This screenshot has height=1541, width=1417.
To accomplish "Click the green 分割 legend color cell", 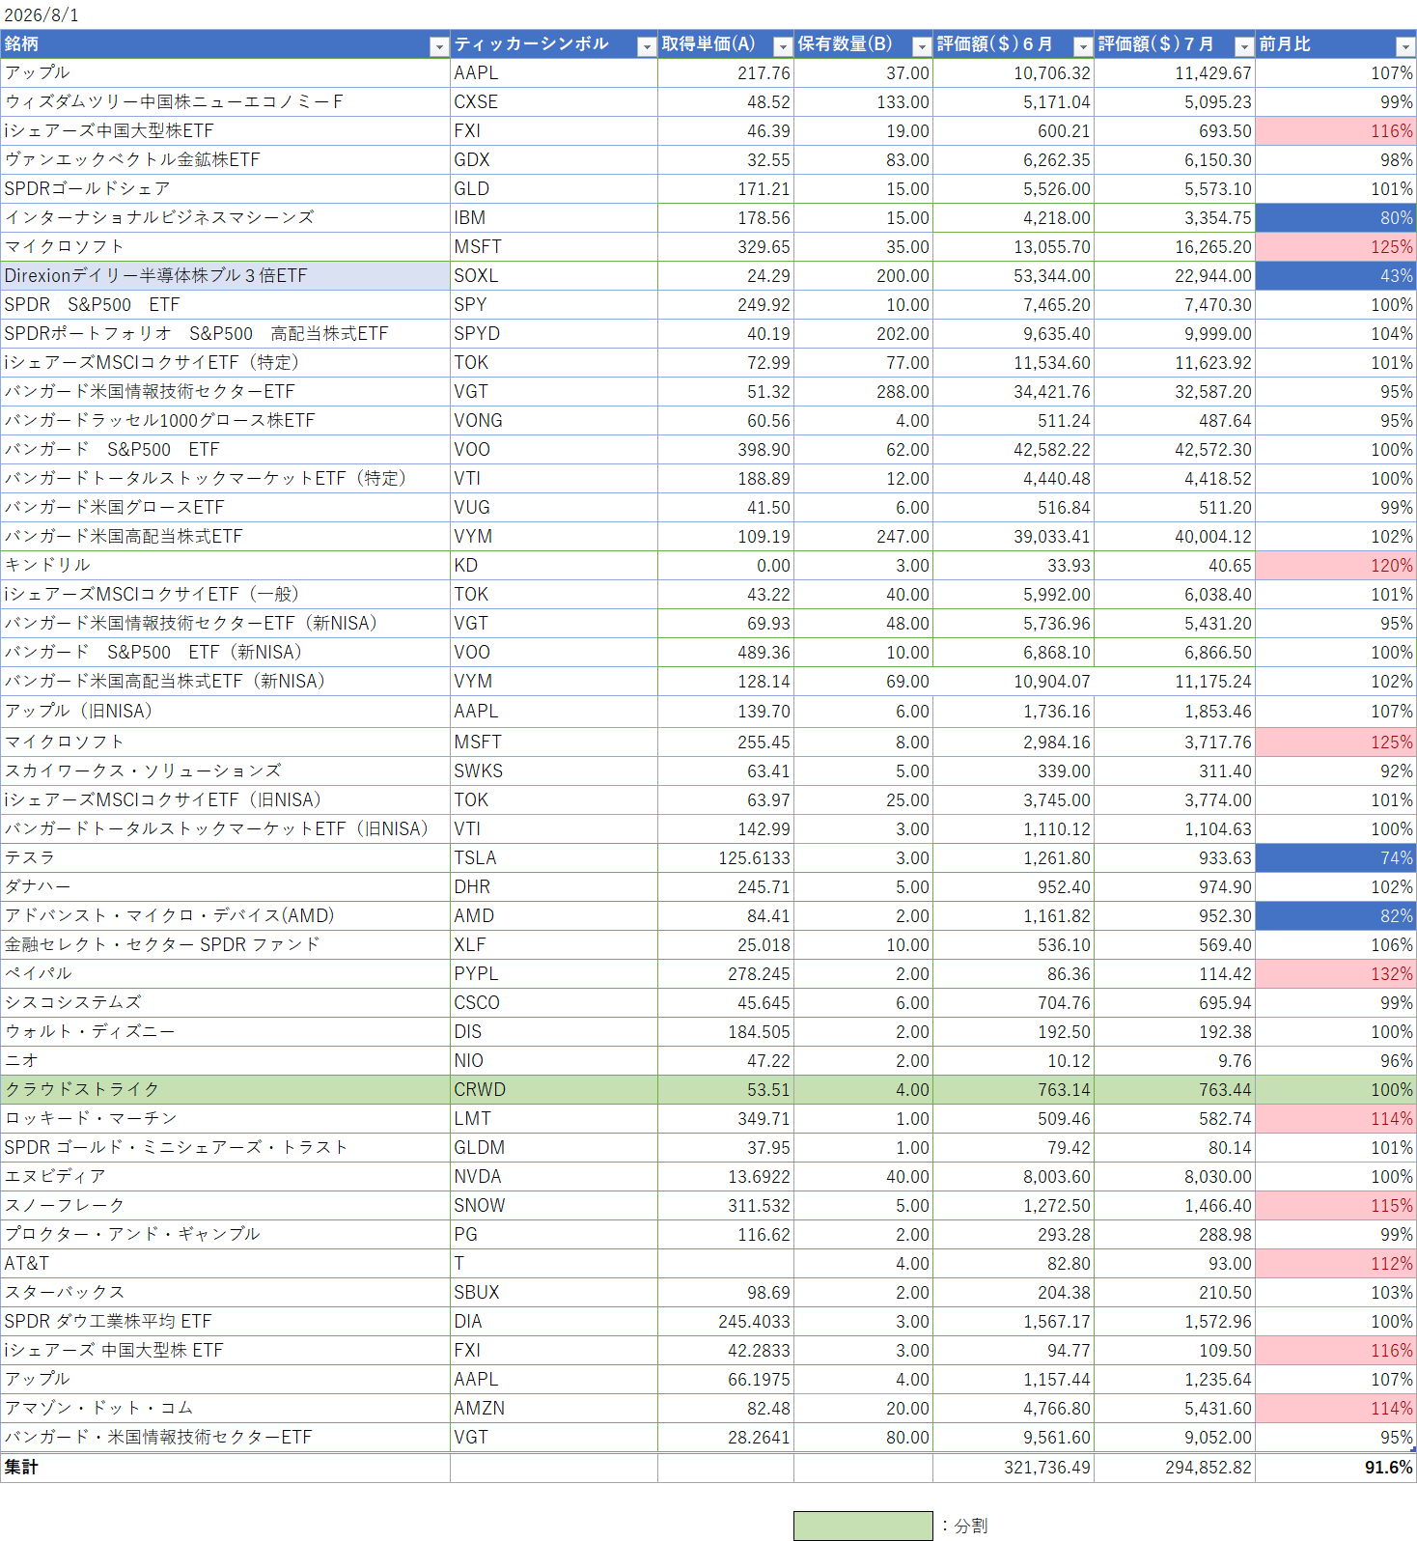I will click(863, 1526).
